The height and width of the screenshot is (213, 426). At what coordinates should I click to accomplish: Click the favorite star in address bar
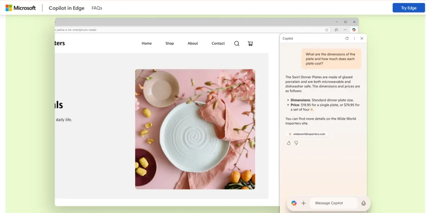(x=327, y=30)
